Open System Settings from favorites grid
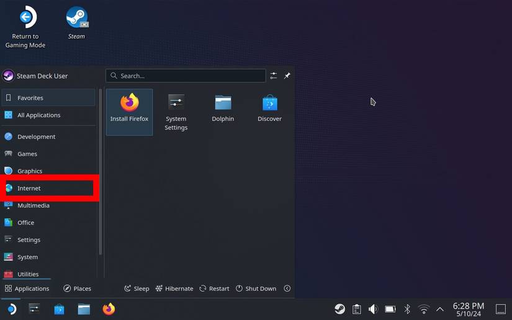Screen dimensions: 512x320 coord(176,112)
